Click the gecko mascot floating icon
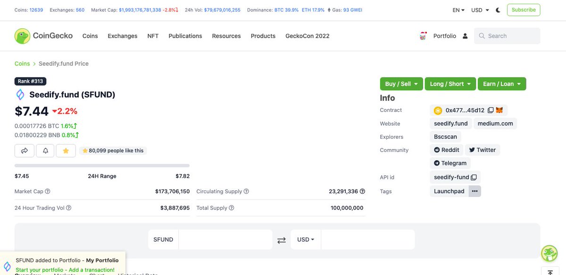 pyautogui.click(x=549, y=254)
